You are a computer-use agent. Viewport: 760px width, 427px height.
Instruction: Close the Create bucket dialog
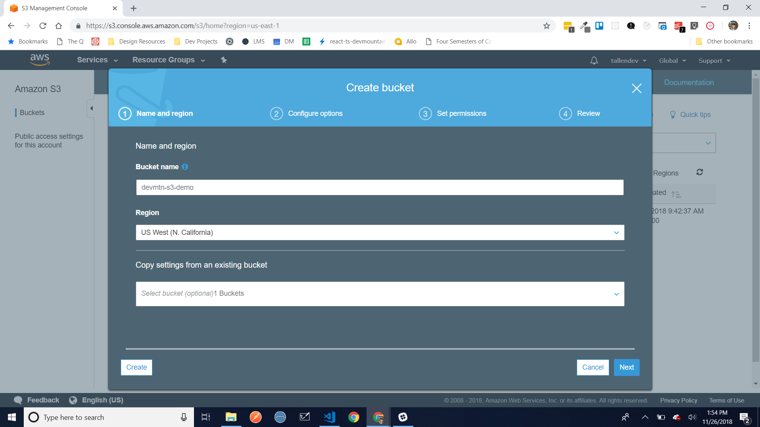636,88
